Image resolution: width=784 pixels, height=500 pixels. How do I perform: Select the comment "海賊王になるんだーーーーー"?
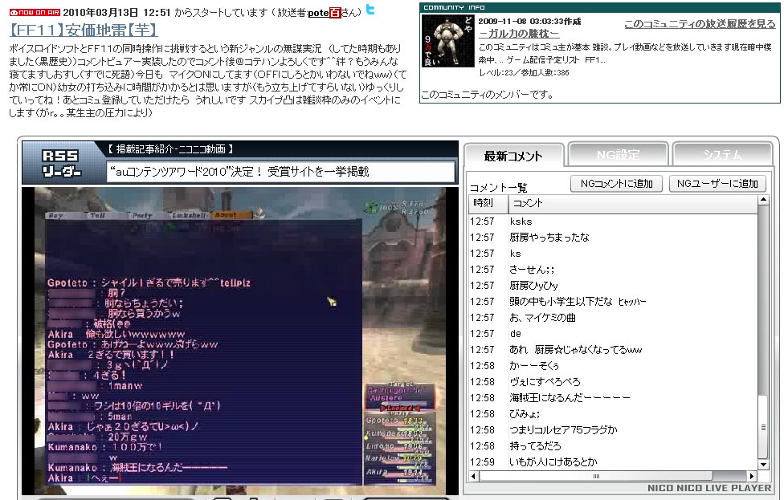click(x=613, y=397)
